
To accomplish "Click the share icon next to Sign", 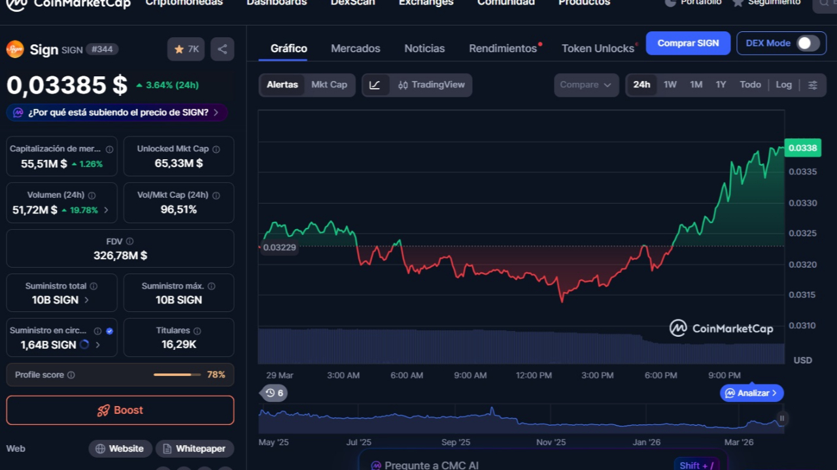I will coord(222,49).
